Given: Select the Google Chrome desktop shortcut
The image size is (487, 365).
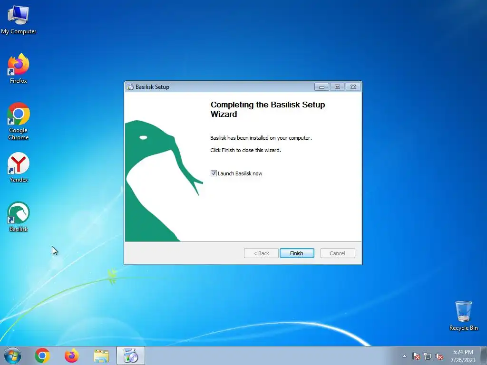Looking at the screenshot, I should tap(19, 121).
